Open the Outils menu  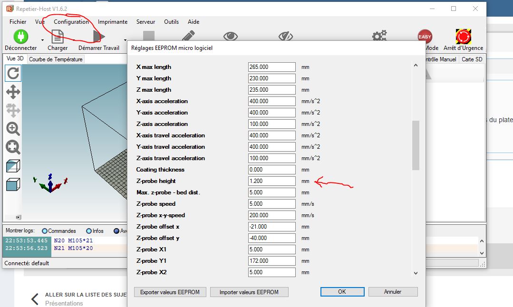172,21
